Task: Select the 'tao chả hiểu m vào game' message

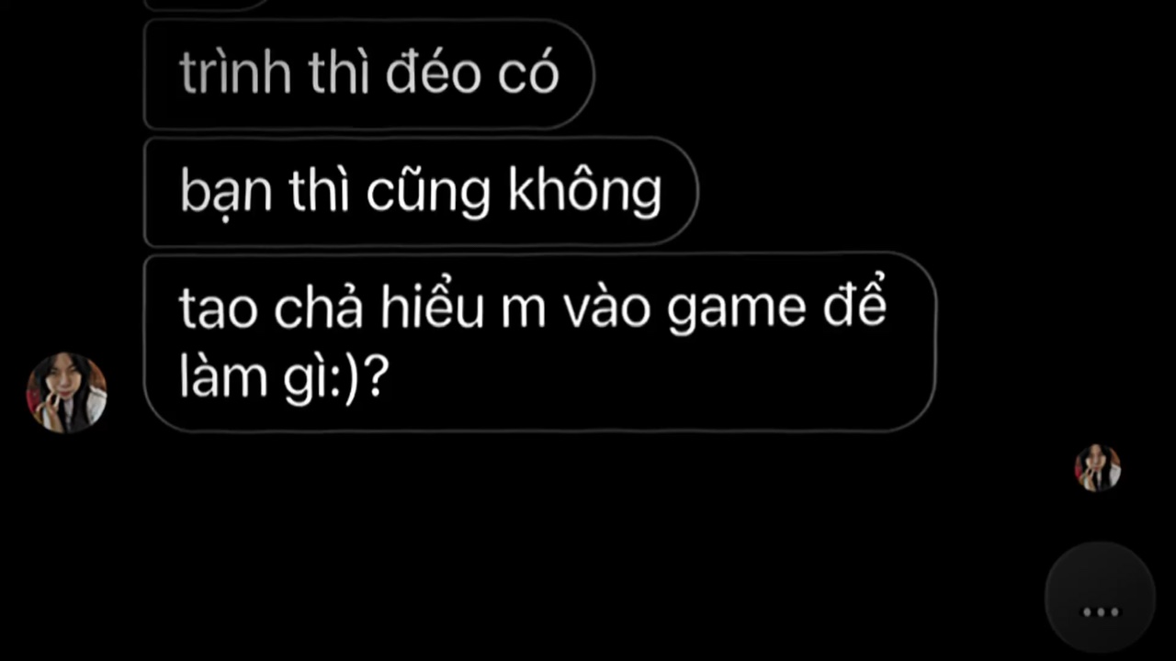Action: tap(540, 342)
